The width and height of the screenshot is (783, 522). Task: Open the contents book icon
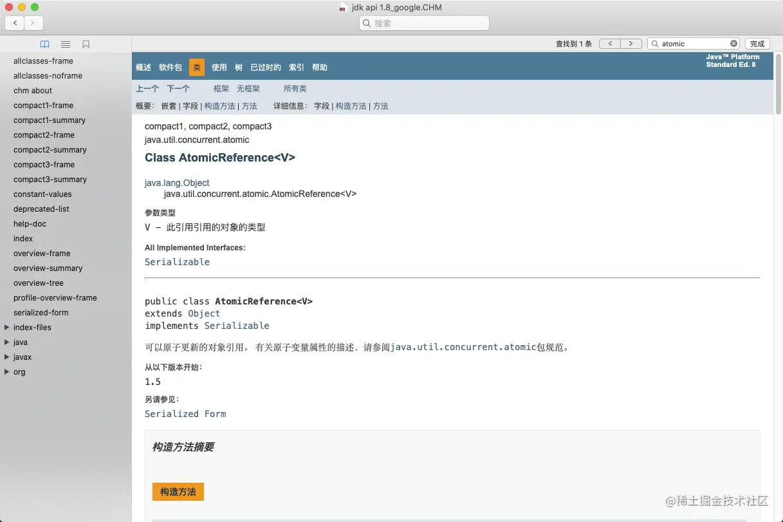(x=44, y=44)
